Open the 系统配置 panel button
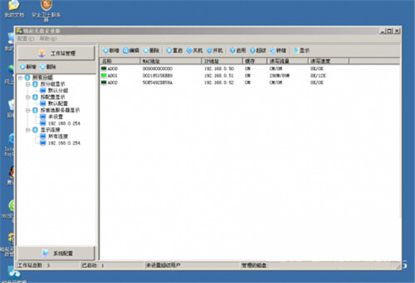Screen dimensions: 415x283 pos(55,253)
